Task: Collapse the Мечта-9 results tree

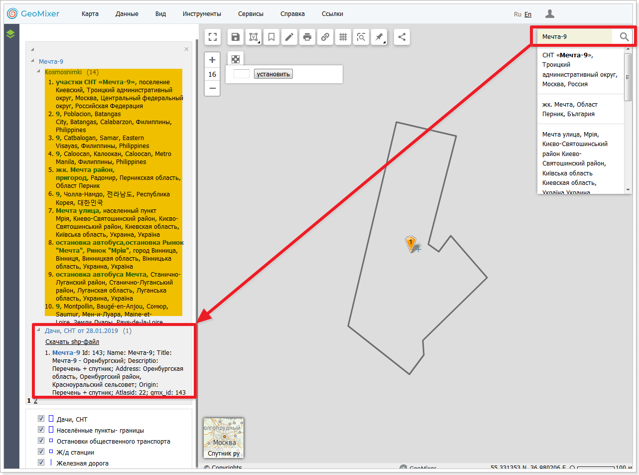Action: click(33, 62)
